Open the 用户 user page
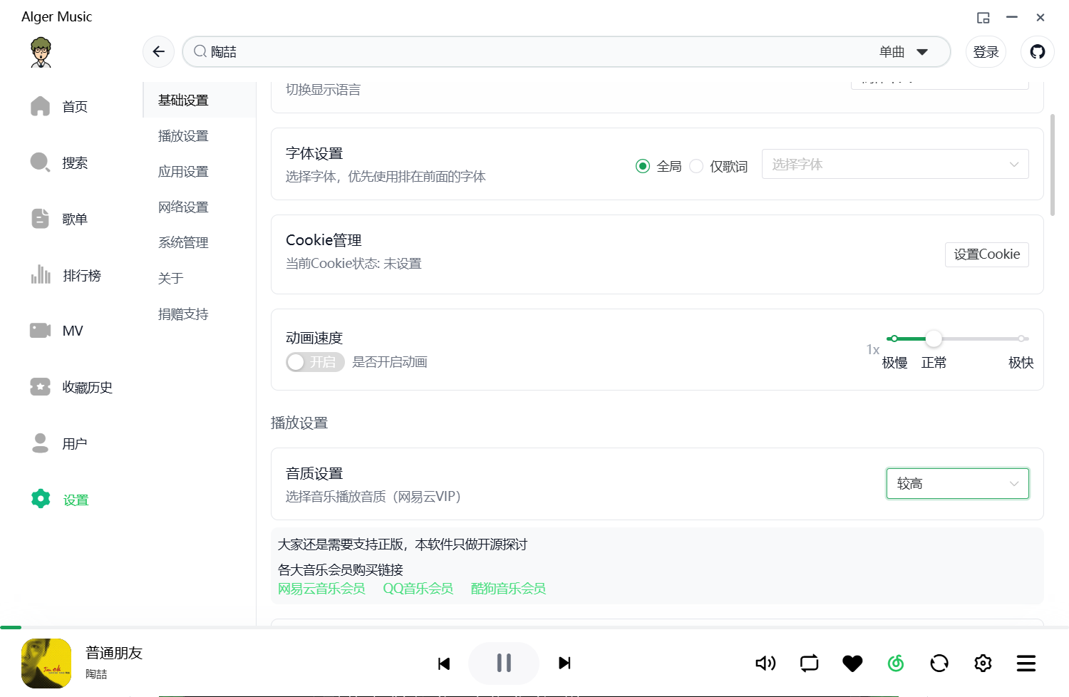The height and width of the screenshot is (697, 1069). (x=59, y=443)
